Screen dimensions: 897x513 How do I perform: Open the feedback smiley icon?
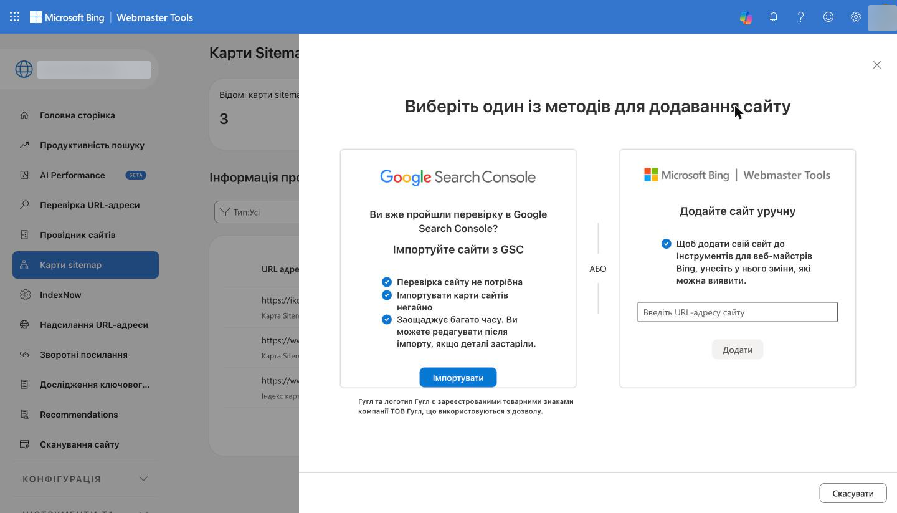click(x=828, y=17)
